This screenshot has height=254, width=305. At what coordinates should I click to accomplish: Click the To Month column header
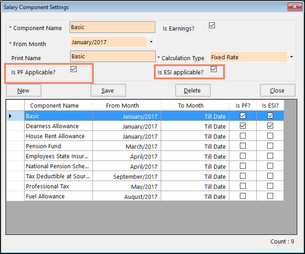[x=195, y=105]
